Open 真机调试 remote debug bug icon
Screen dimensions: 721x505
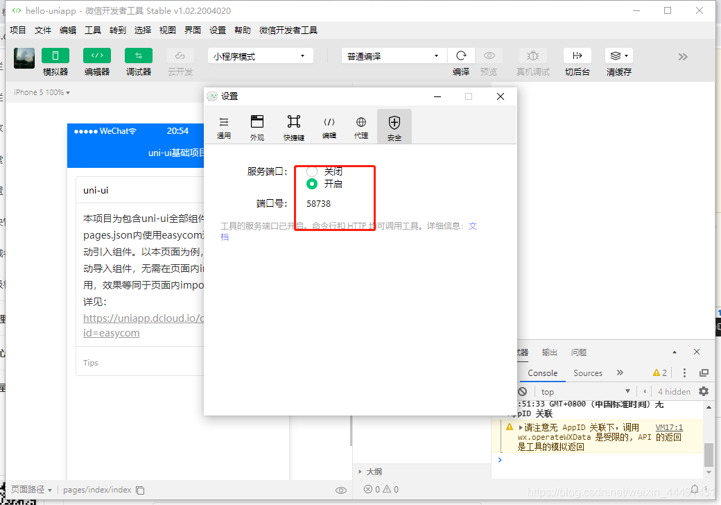[533, 56]
